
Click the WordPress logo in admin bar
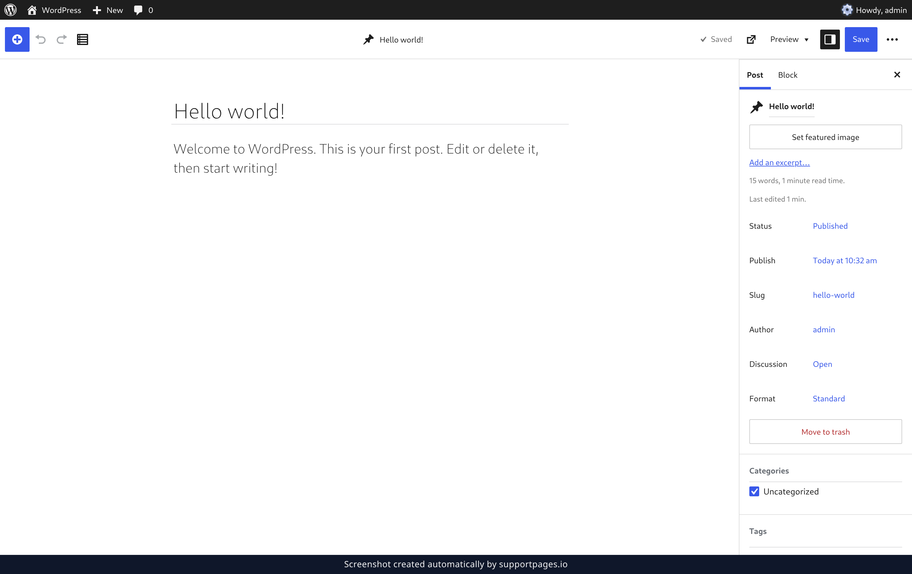click(10, 10)
